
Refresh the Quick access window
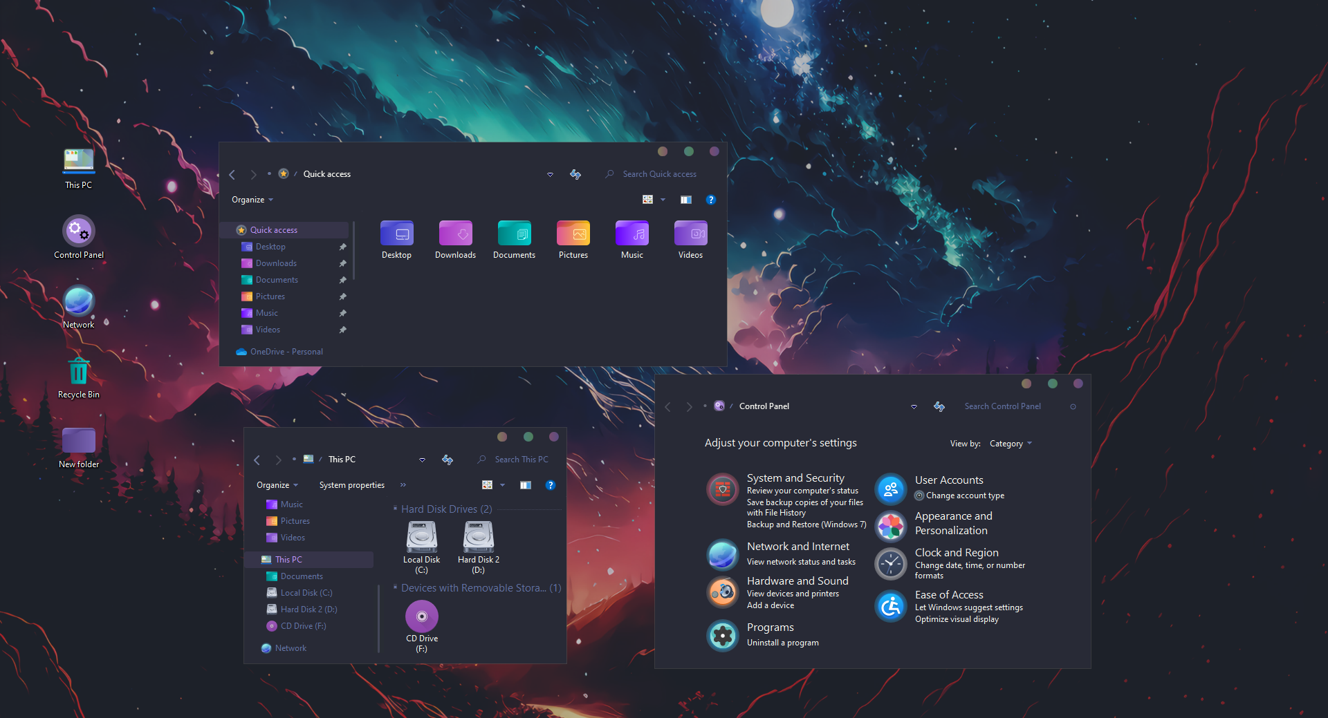575,174
